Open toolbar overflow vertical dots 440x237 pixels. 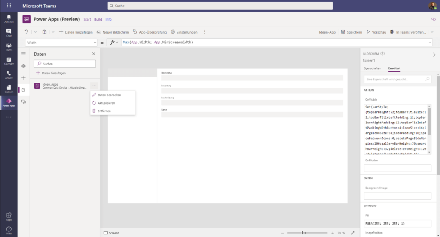[204, 32]
